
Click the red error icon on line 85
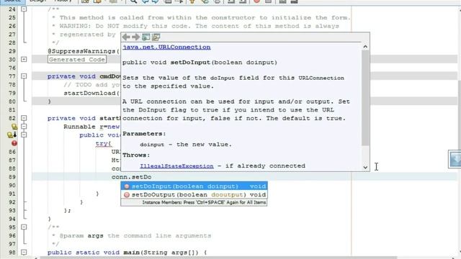point(14,143)
